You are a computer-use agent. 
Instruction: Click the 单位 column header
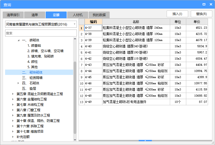tap(178, 22)
